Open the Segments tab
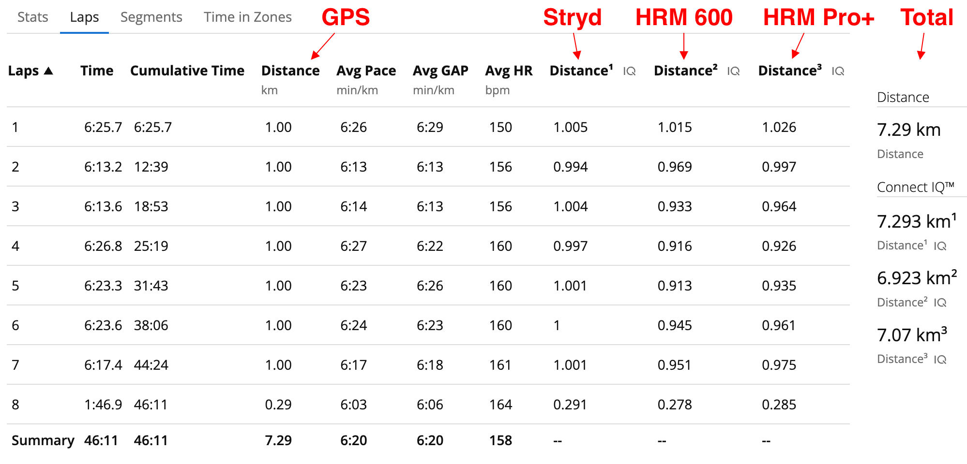 [151, 17]
